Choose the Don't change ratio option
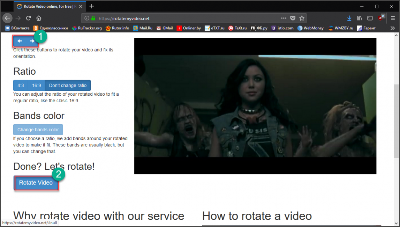This screenshot has width=400, height=227. pyautogui.click(x=68, y=86)
